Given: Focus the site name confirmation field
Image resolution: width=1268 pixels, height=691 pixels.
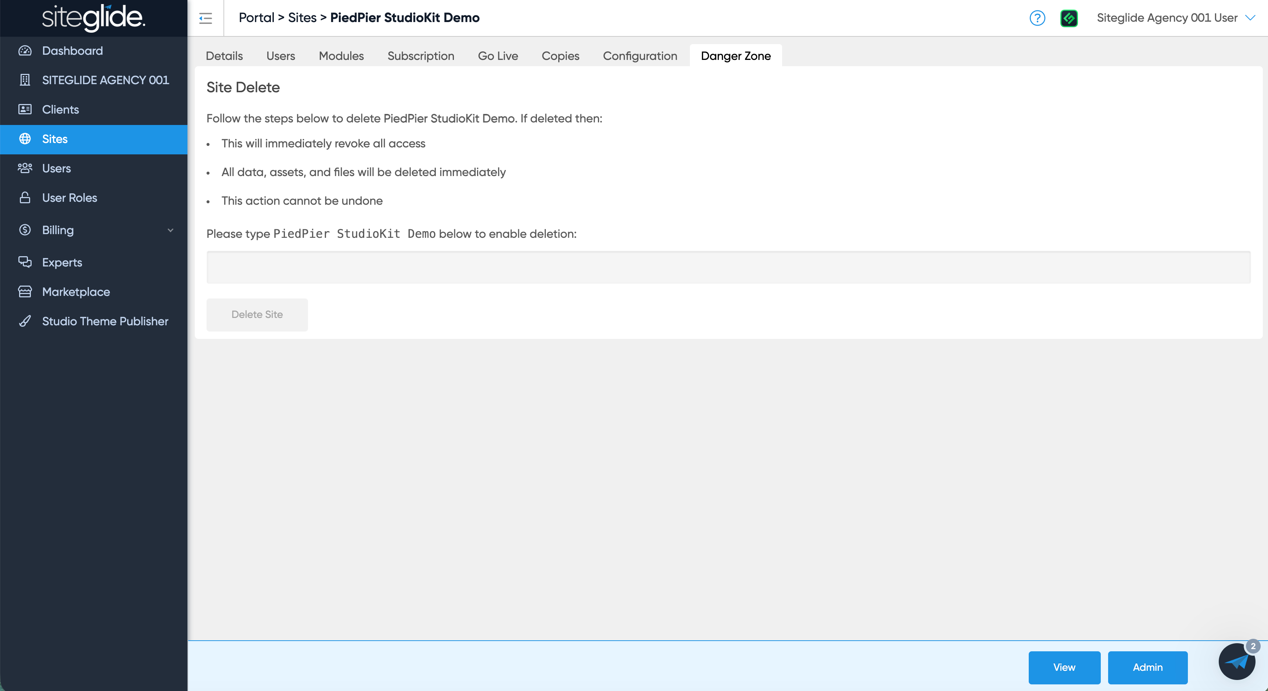Looking at the screenshot, I should [728, 267].
